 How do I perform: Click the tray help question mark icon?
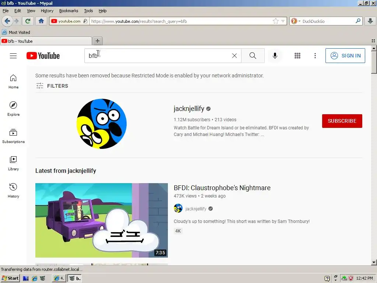click(x=327, y=279)
